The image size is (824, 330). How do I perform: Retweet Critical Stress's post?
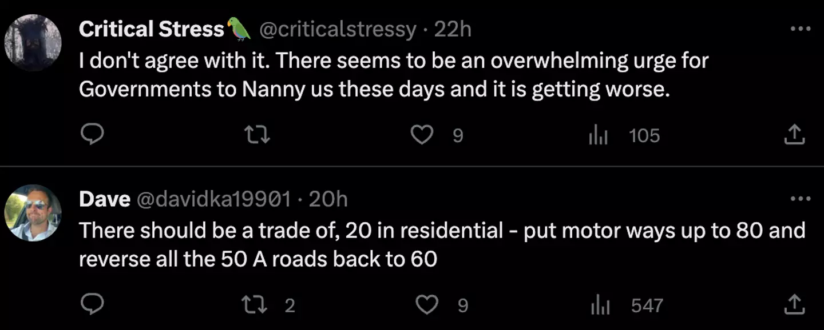click(x=257, y=135)
